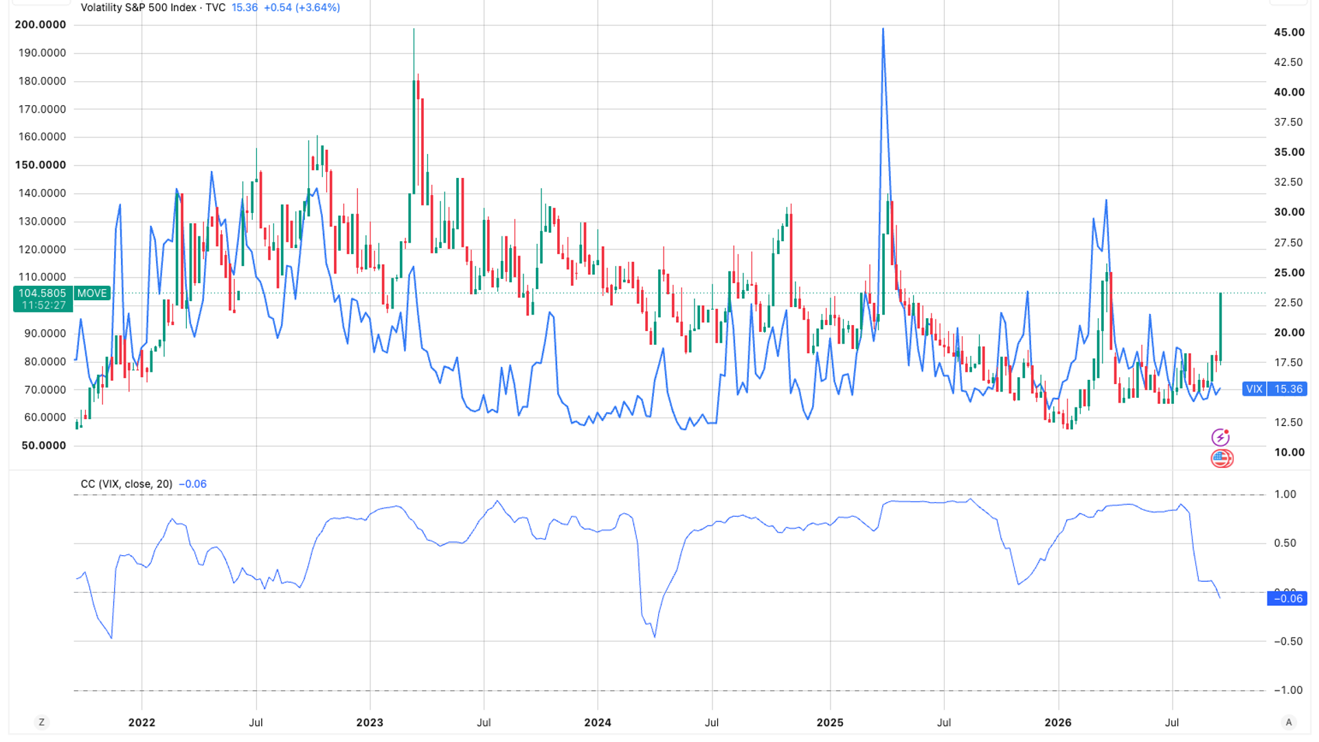Click the 2026 label on time axis
1319x742 pixels.
1058,722
